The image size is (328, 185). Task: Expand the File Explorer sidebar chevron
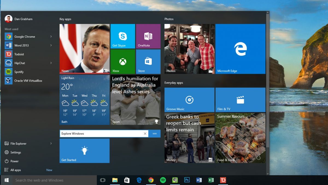(x=51, y=143)
